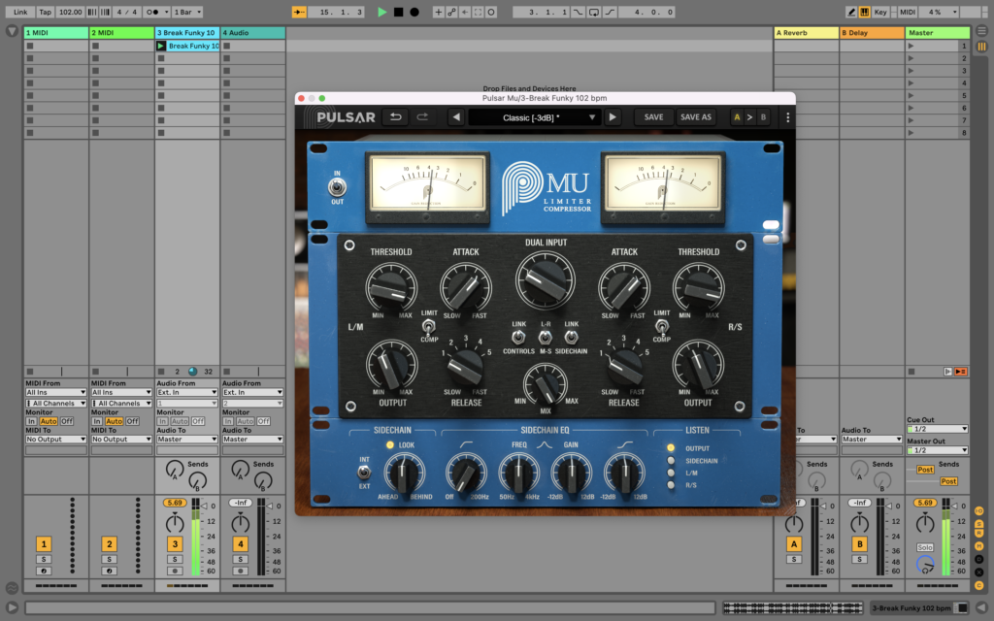
Task: Open the 1 Bar quantization dropdown
Action: [187, 12]
